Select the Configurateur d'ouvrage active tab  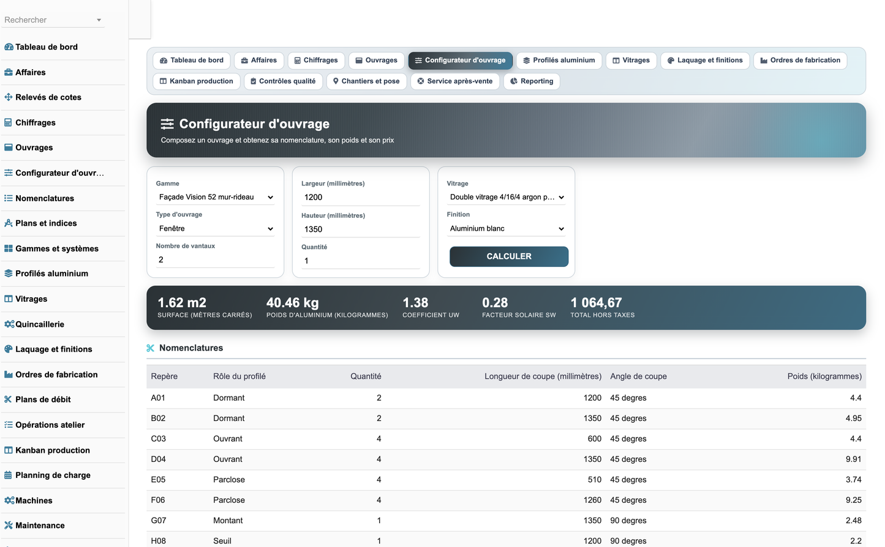(460, 61)
